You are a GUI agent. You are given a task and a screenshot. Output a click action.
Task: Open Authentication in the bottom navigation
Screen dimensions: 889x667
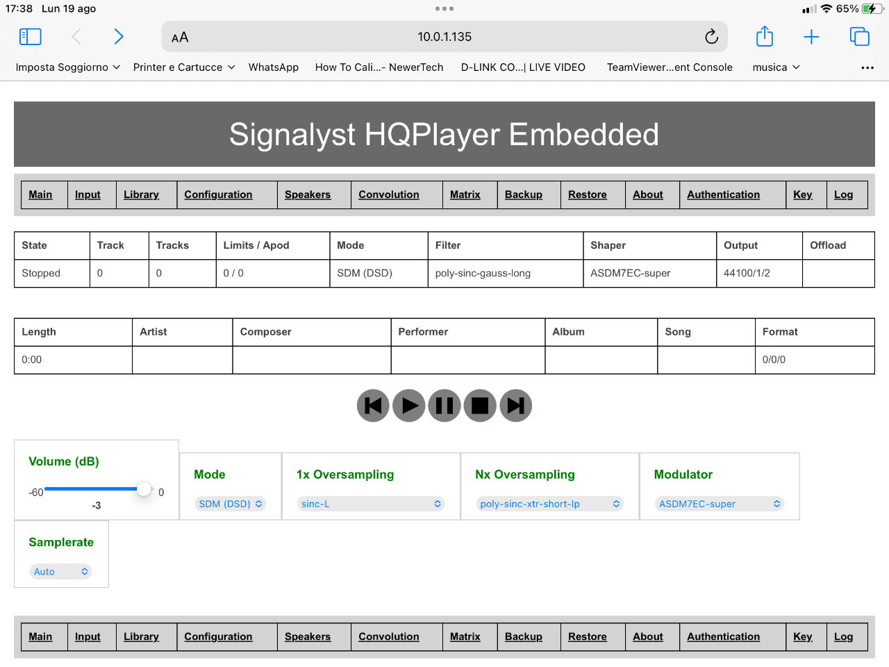pos(724,636)
